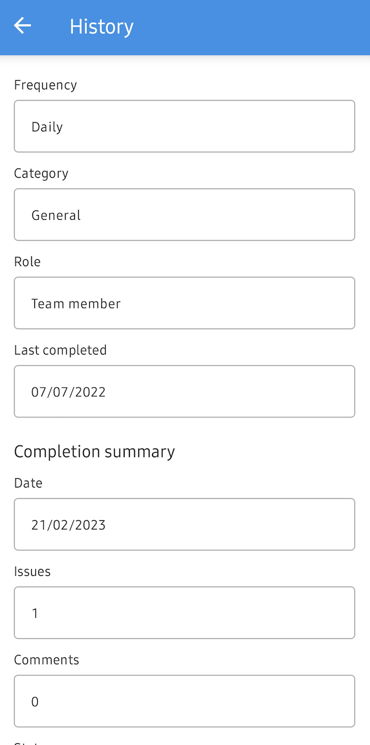Tap the back arrow in the header
The height and width of the screenshot is (745, 370).
[22, 25]
